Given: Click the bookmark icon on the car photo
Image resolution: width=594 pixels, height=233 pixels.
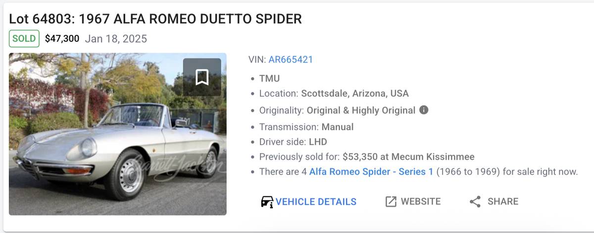Looking at the screenshot, I should pyautogui.click(x=202, y=77).
